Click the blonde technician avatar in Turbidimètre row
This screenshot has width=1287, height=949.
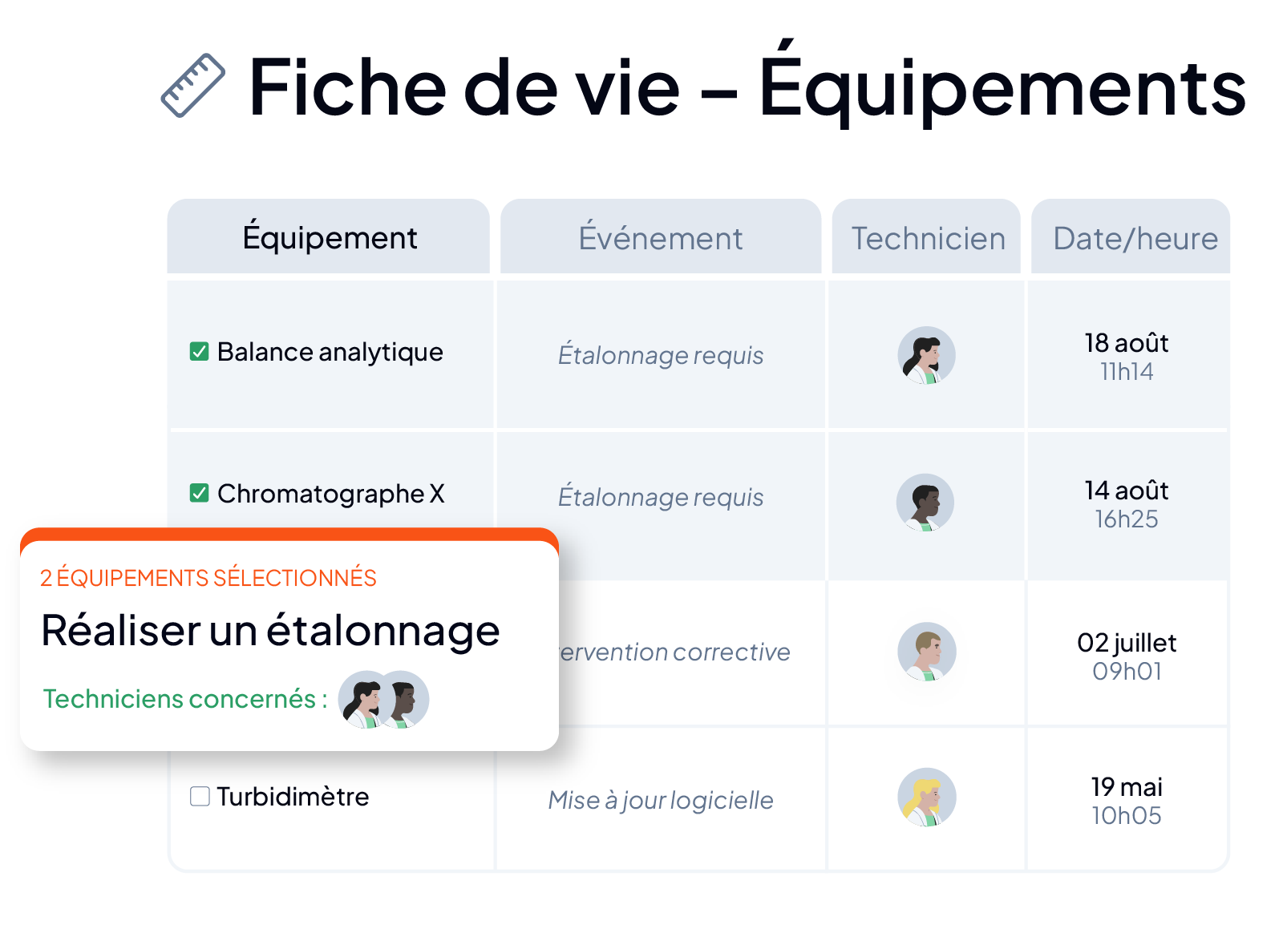click(926, 798)
